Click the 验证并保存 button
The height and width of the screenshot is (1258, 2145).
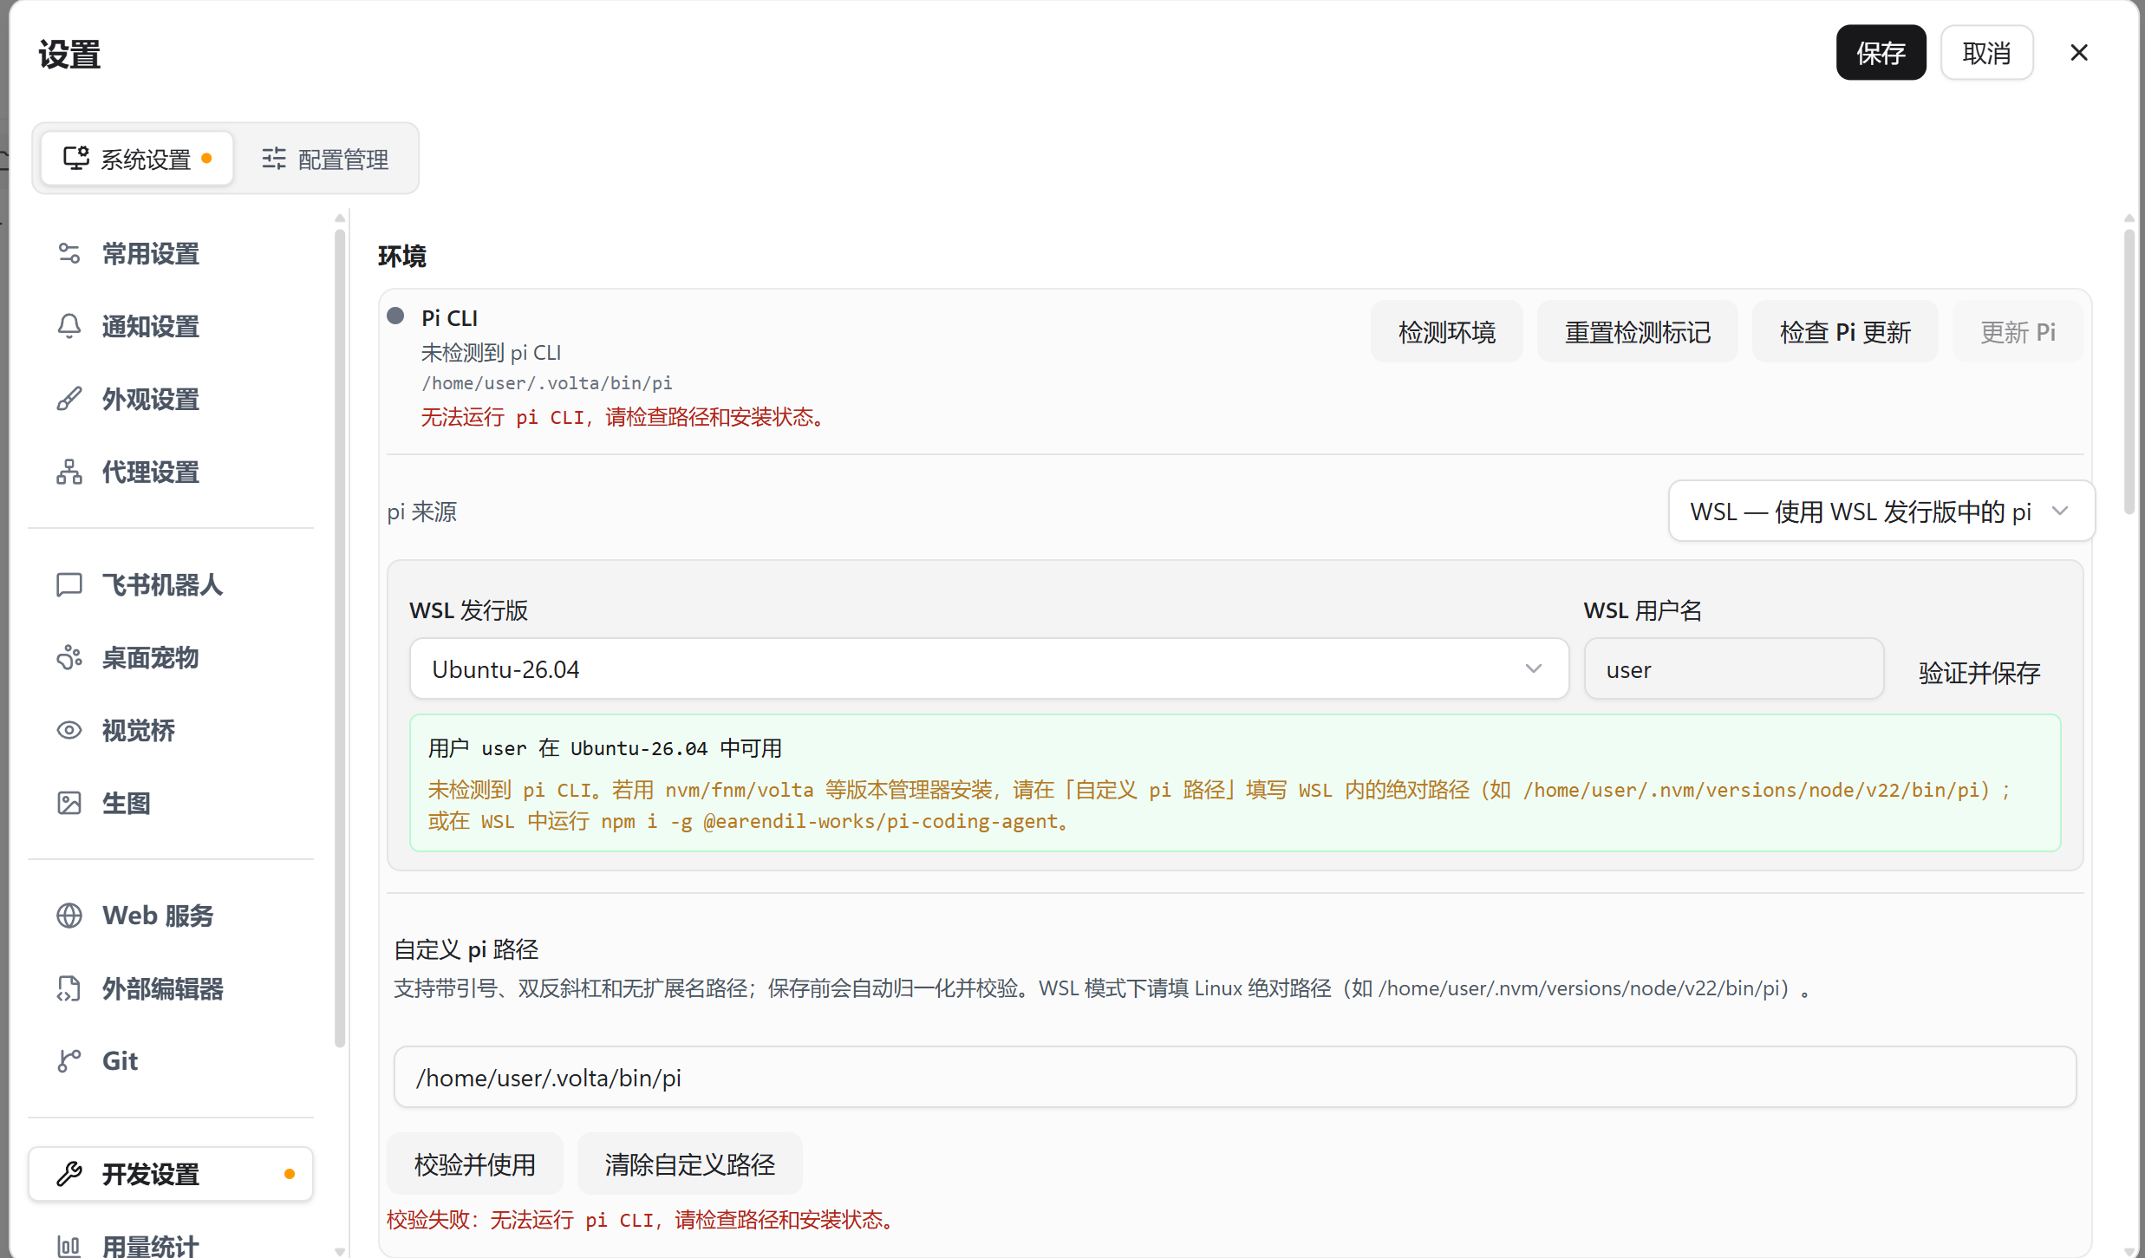pyautogui.click(x=1979, y=673)
